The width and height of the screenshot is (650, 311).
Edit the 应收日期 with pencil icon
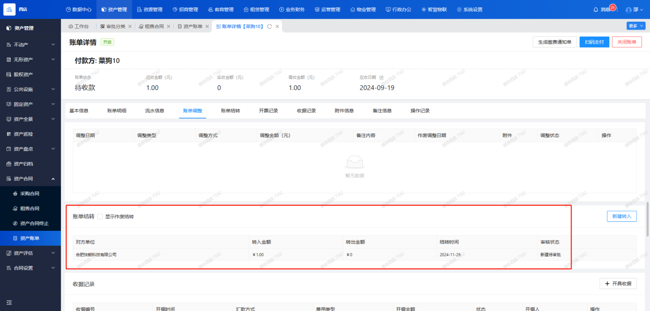[382, 78]
